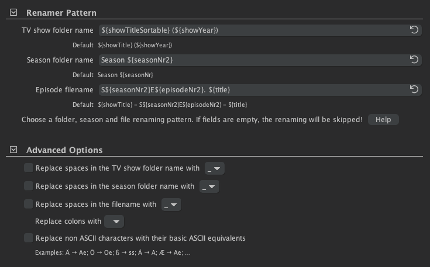Open TV show folder space replacement dropdown
Viewport: 430px width, 267px height.
click(215, 169)
